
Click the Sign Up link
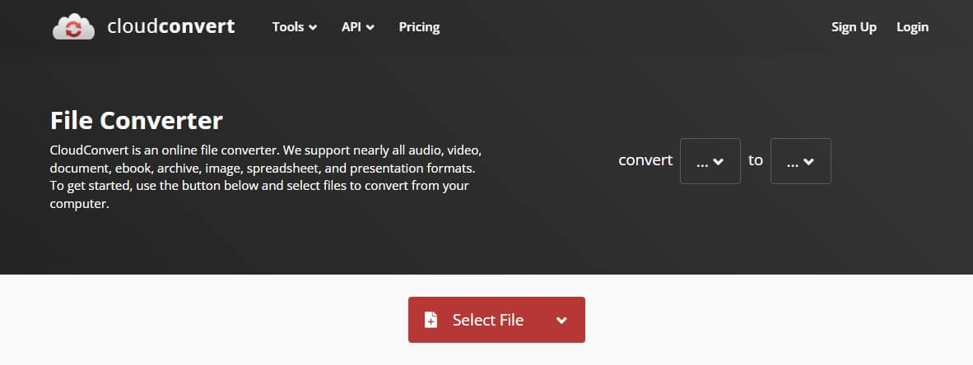tap(854, 27)
